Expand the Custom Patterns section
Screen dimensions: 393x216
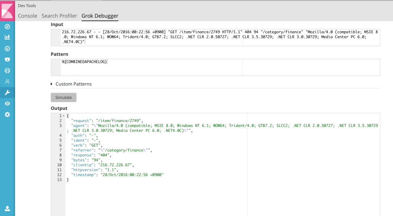pos(71,84)
